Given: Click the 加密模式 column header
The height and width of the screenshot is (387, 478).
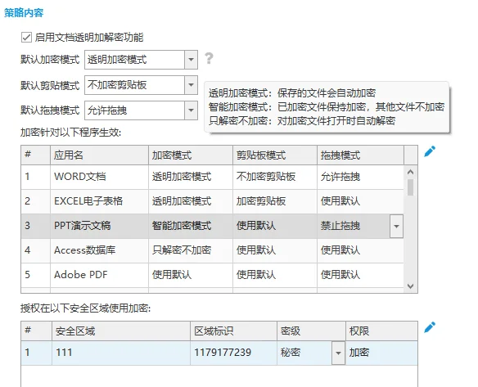Looking at the screenshot, I should pyautogui.click(x=191, y=155).
